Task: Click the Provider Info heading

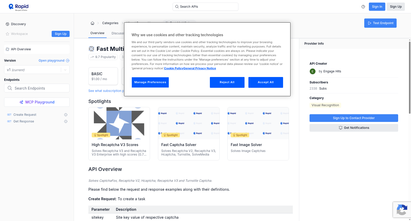Action: [314, 44]
